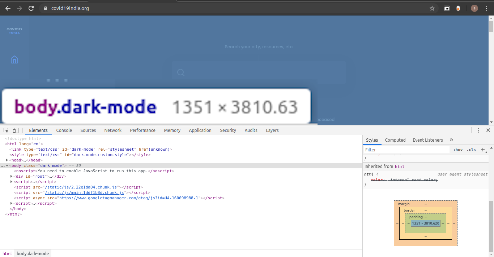The height and width of the screenshot is (257, 494).
Task: Open the user profile avatar
Action: coord(474,8)
